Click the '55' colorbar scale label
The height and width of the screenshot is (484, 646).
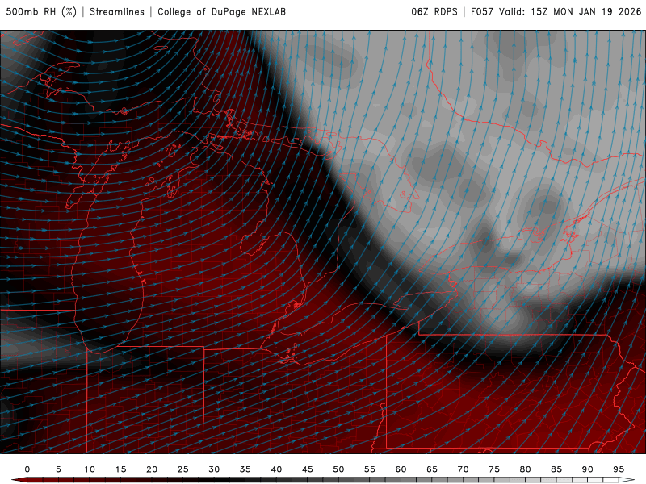point(370,469)
